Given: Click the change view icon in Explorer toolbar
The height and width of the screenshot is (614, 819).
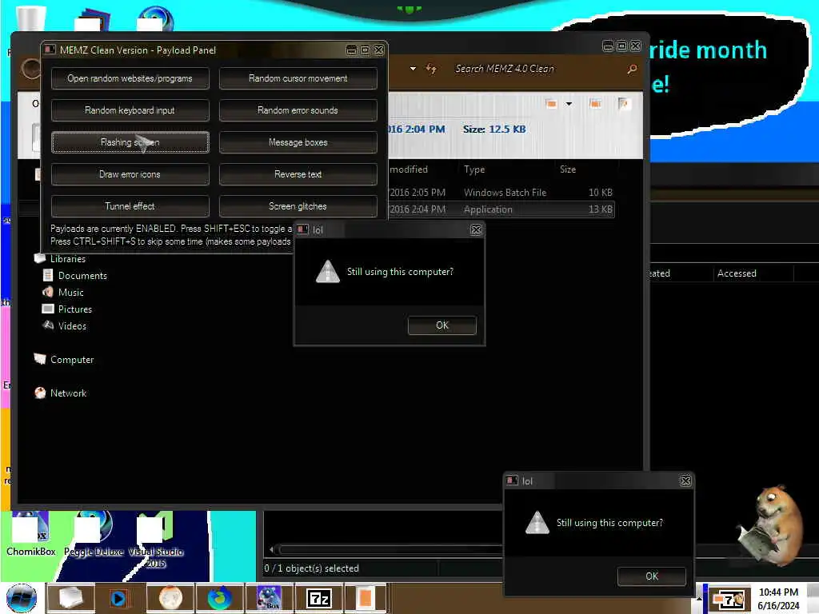Looking at the screenshot, I should click(x=550, y=103).
